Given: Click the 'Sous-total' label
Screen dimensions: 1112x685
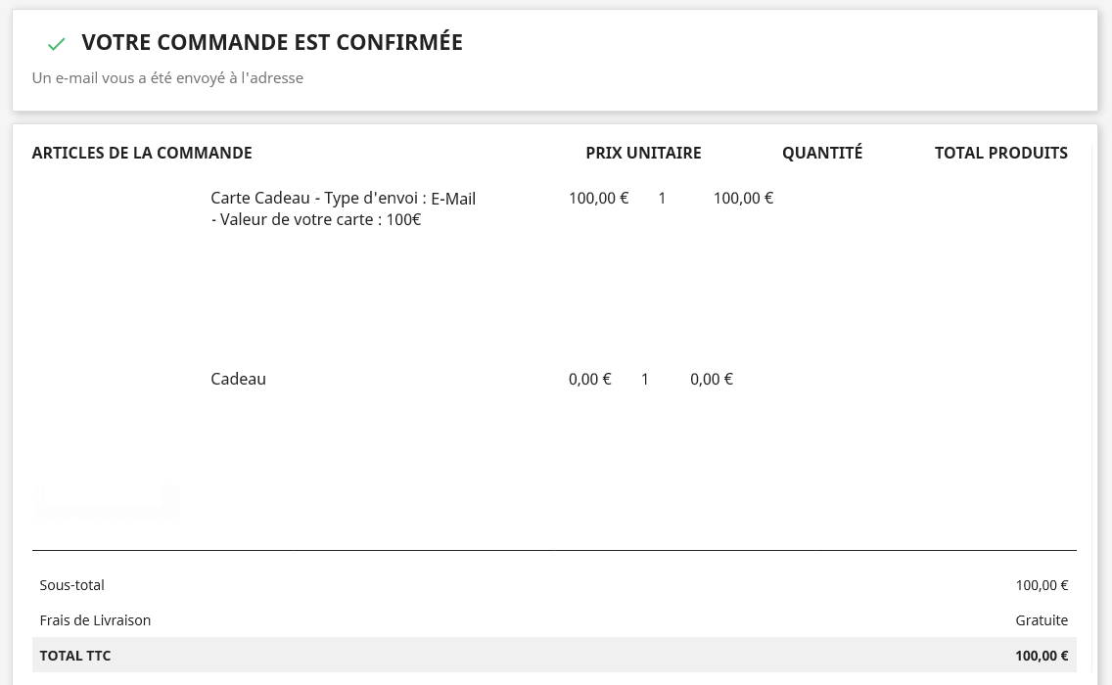Looking at the screenshot, I should tap(71, 585).
